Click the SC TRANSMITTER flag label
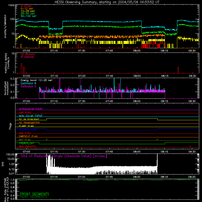This screenshot has height=202, width=202. 29,123
